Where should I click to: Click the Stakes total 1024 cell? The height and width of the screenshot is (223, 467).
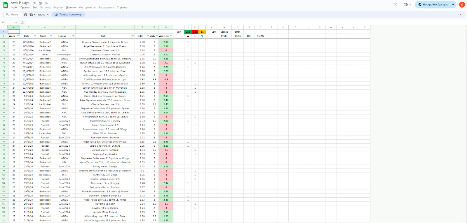pos(238,32)
